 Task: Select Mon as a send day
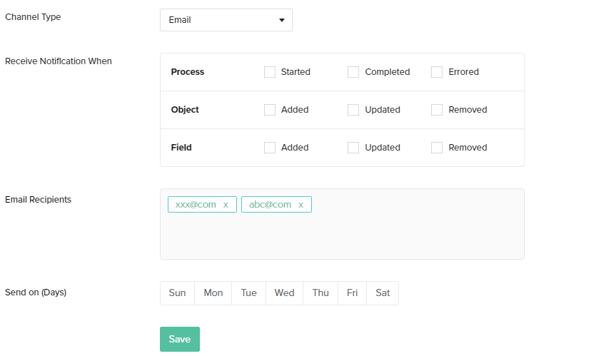coord(213,293)
